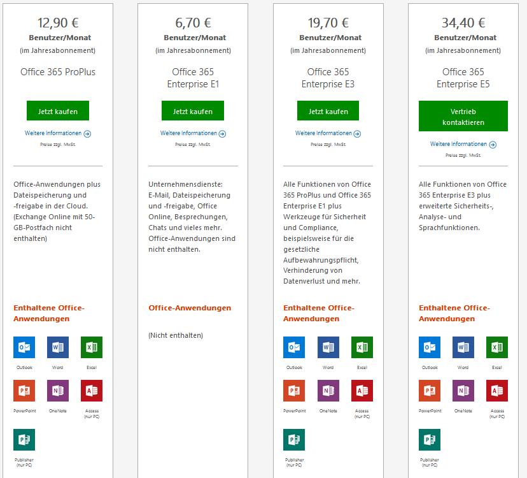Click the 6,70 € price
The image size is (527, 478).
coord(193,23)
